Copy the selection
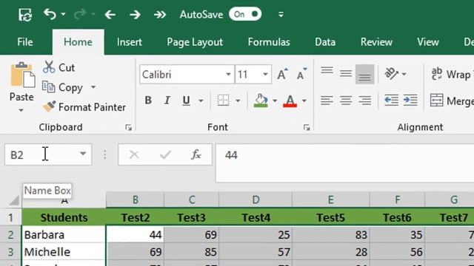This screenshot has width=474, height=266. tap(62, 87)
